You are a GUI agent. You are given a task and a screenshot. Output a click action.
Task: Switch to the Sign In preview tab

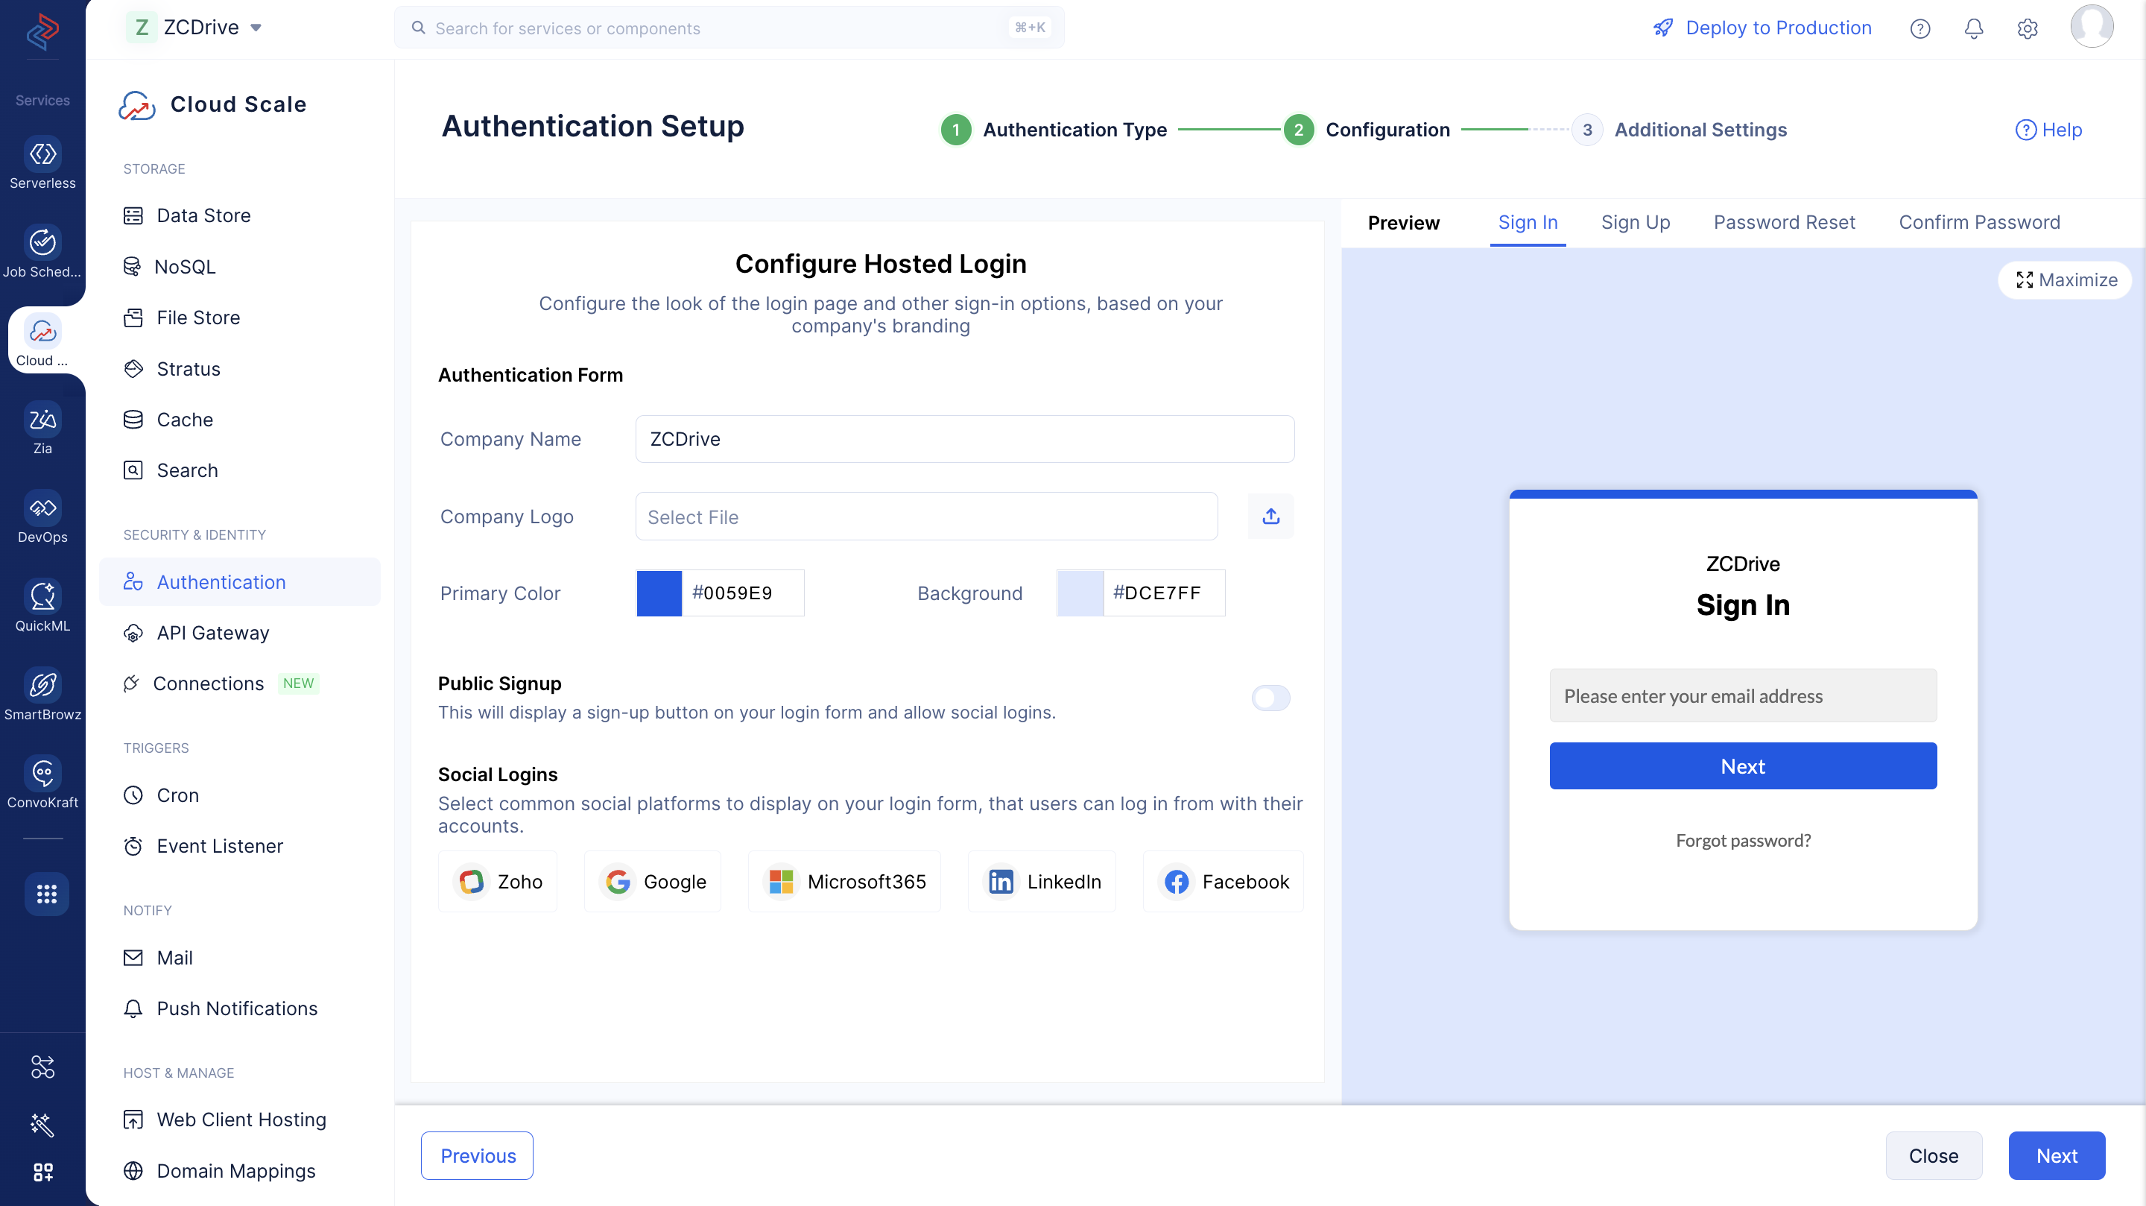[1527, 223]
